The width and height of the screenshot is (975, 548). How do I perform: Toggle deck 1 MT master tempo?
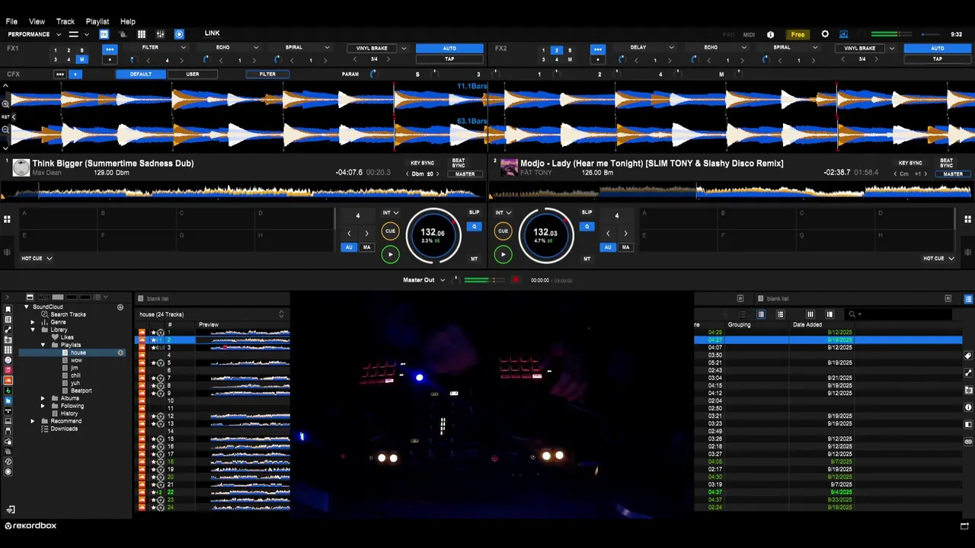pyautogui.click(x=474, y=259)
